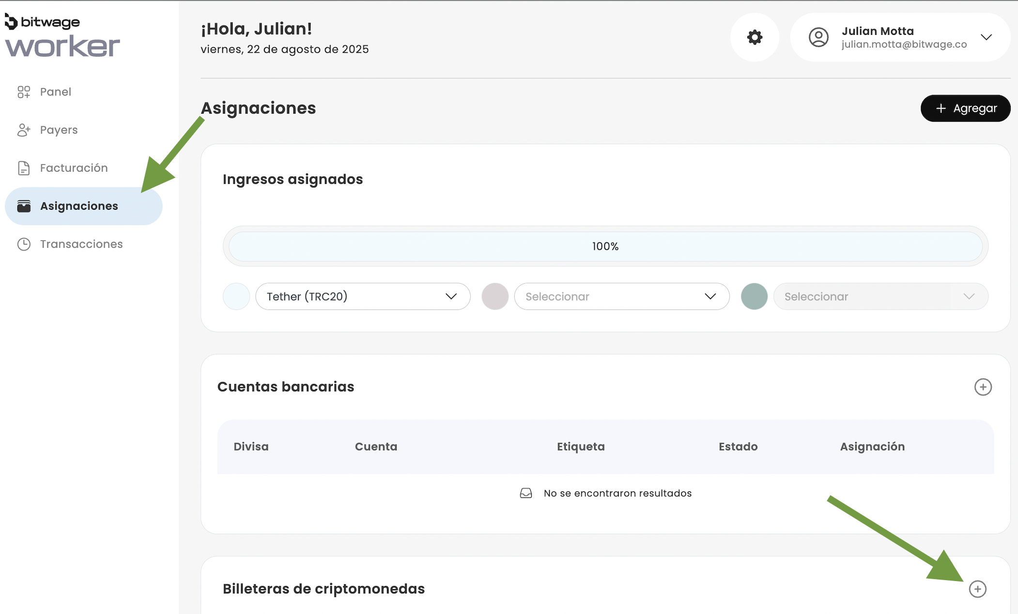Click the teal color circle swatch
Image resolution: width=1018 pixels, height=614 pixels.
point(754,296)
